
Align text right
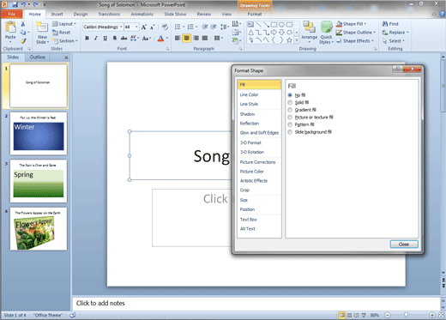(196, 38)
